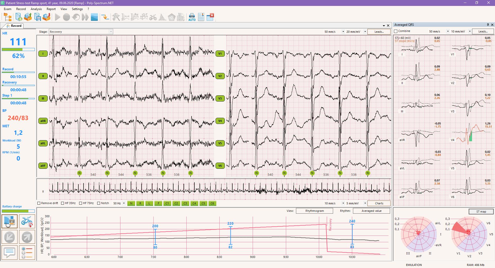Pin the Averaged QRS panel
Image resolution: width=495 pixels, height=268 pixels.
488,25
